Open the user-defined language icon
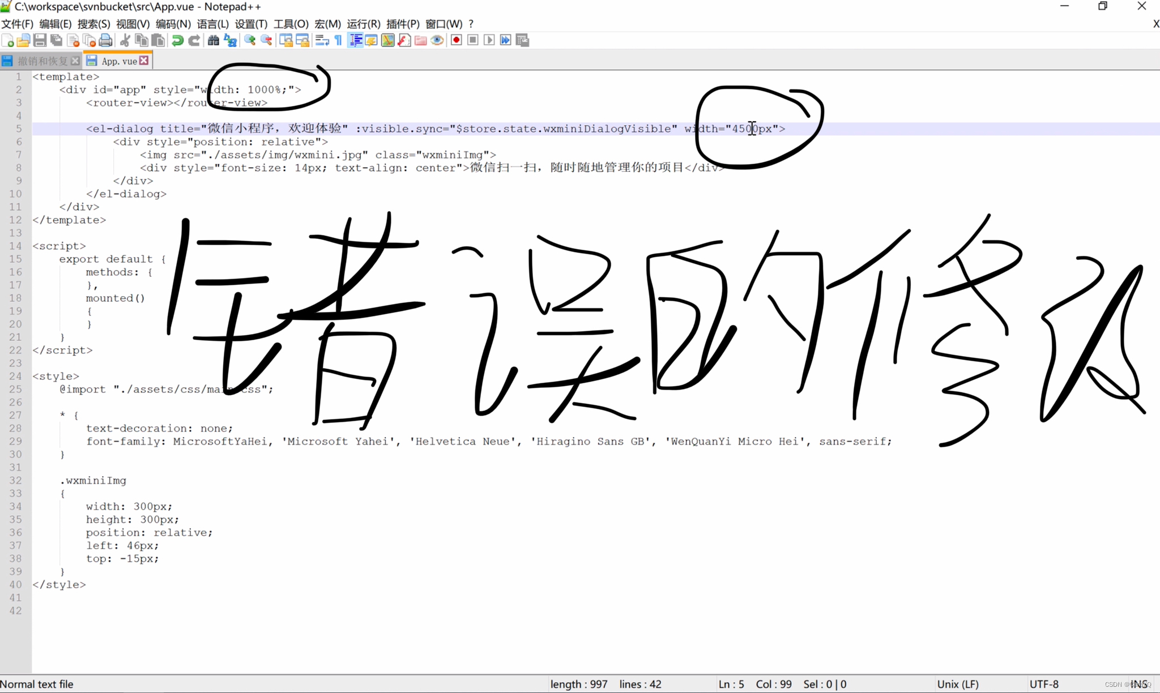Screen dimensions: 1160x693 point(372,40)
